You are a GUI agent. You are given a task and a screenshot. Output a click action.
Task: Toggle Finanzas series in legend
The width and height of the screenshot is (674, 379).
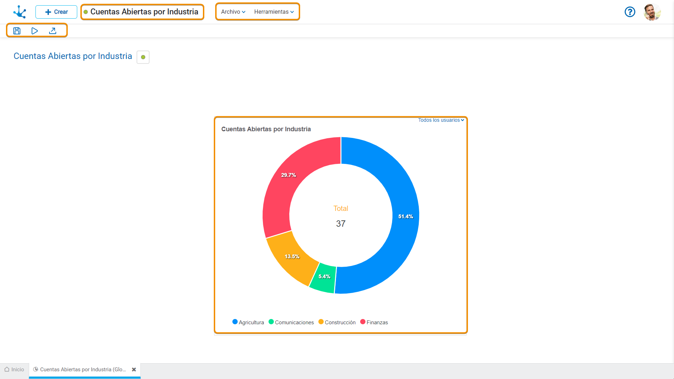point(374,322)
